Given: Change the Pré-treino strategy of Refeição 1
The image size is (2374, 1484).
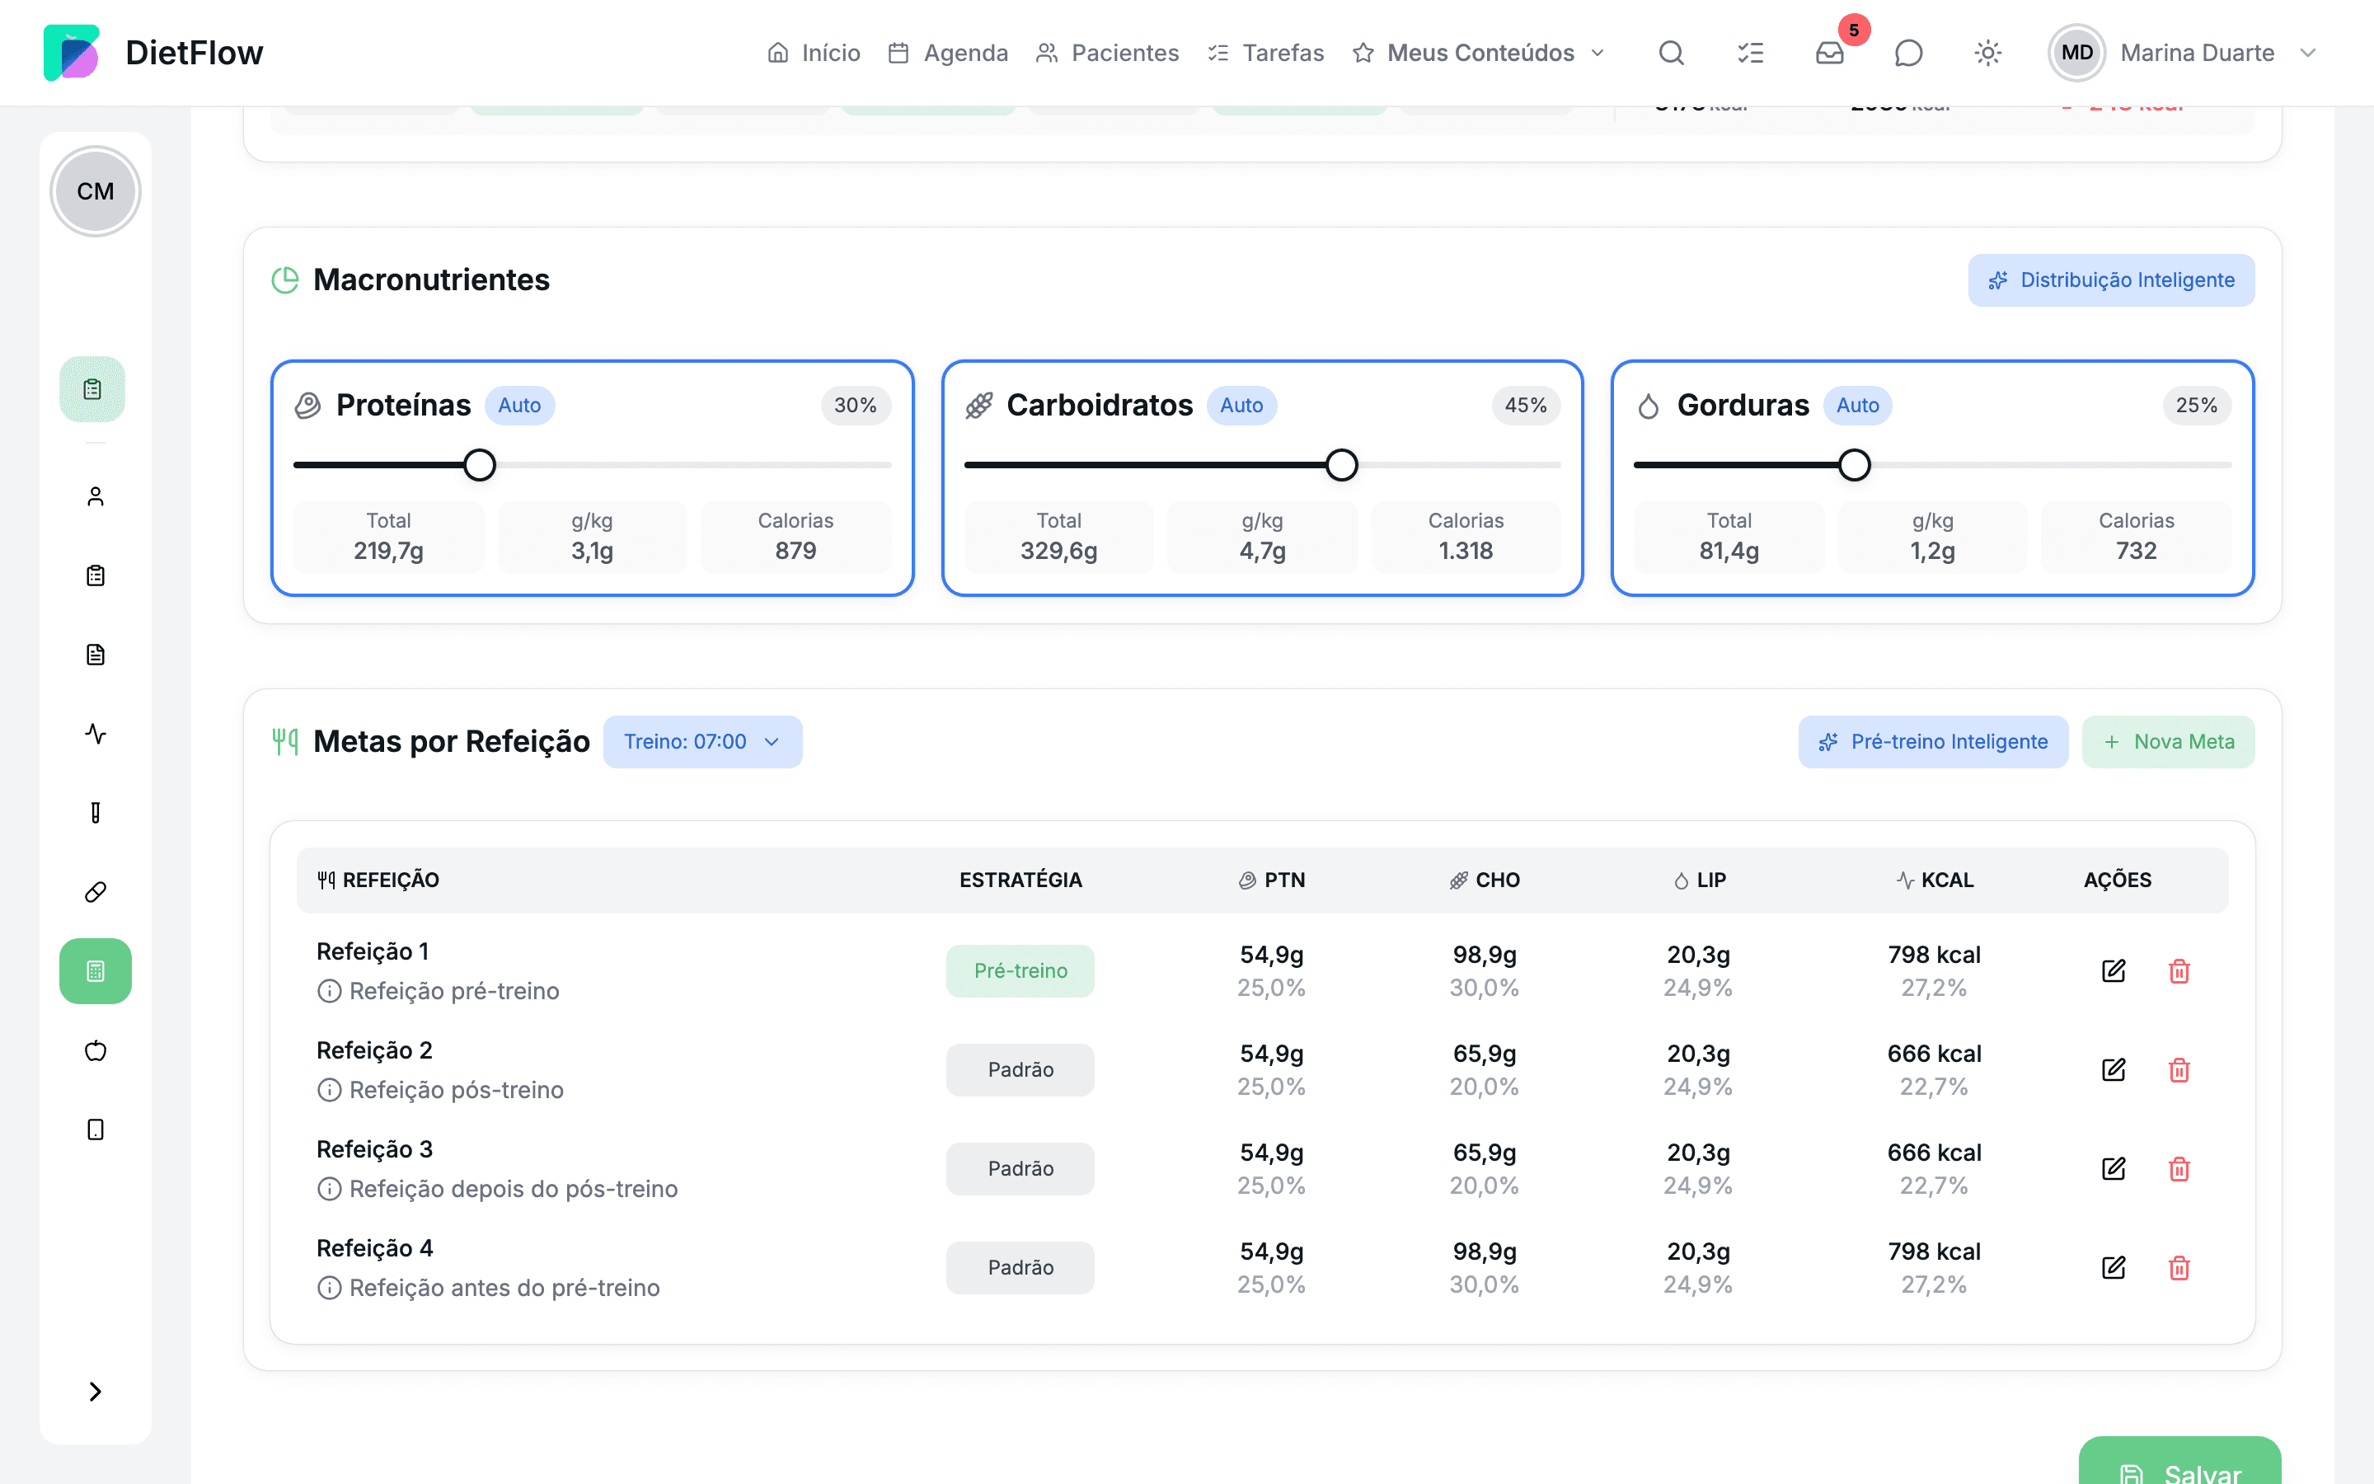Looking at the screenshot, I should coord(1020,972).
